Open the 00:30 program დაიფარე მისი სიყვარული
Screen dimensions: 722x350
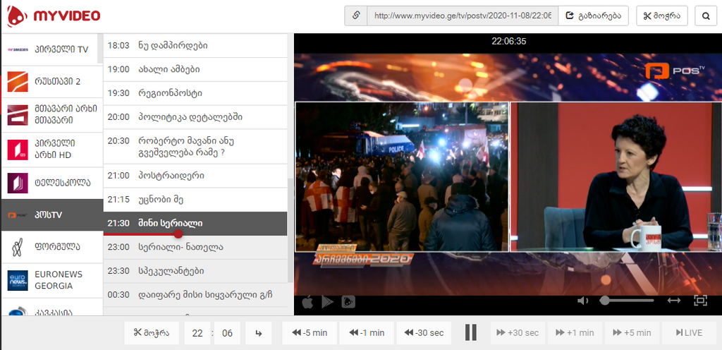(x=195, y=295)
